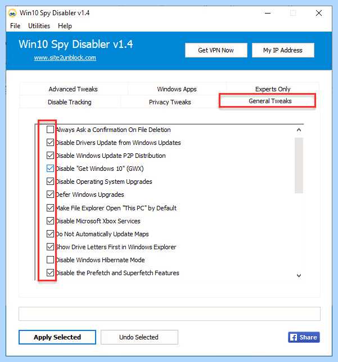Click the Get VPN Now button
This screenshot has height=362, width=338.
216,50
